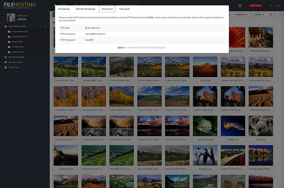Open the orange chrysanthemum thumbnail
This screenshot has height=188, width=284.
click(x=237, y=37)
